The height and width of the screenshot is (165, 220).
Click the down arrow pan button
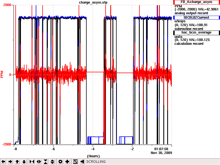coord(24,162)
